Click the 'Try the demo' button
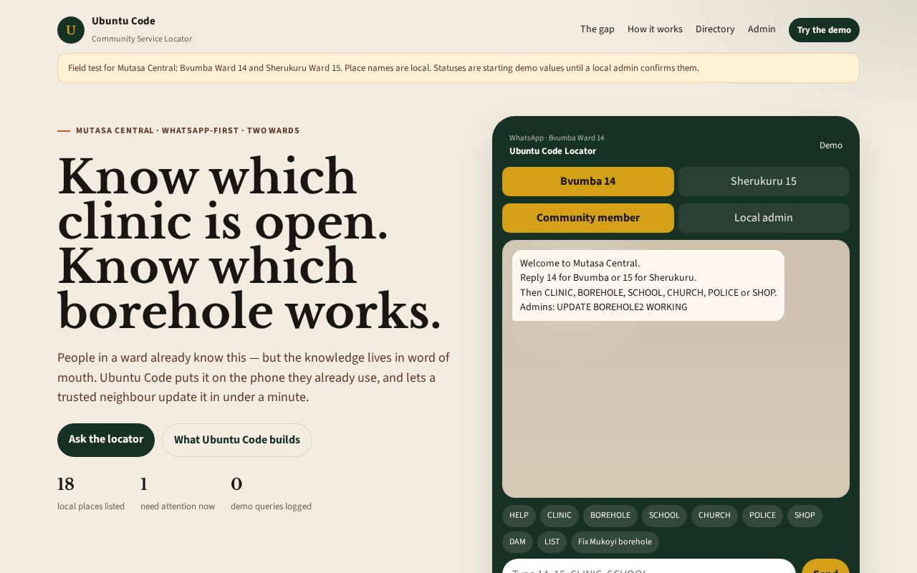The height and width of the screenshot is (573, 917). point(824,30)
